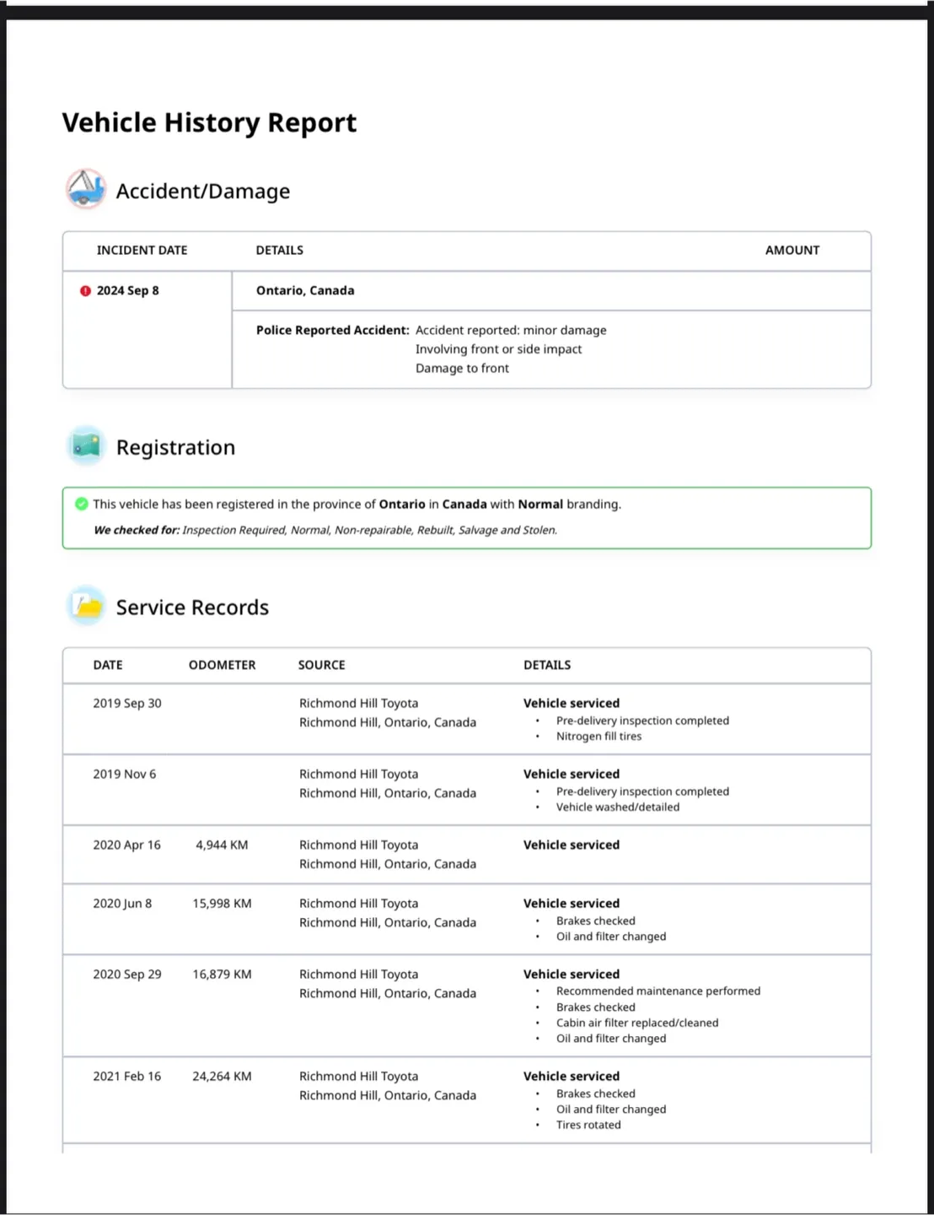
Task: Click the 4,944 KM odometer reading
Action: pyautogui.click(x=222, y=845)
